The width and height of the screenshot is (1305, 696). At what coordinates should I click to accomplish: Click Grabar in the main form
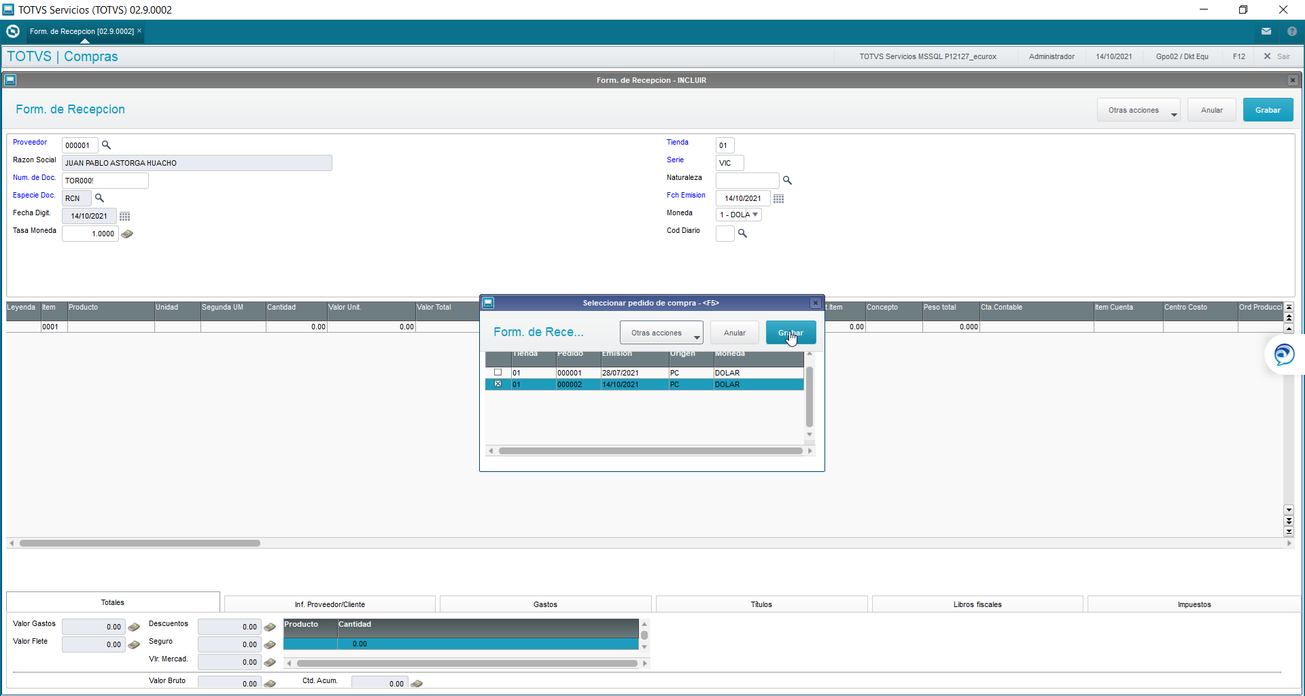1268,110
